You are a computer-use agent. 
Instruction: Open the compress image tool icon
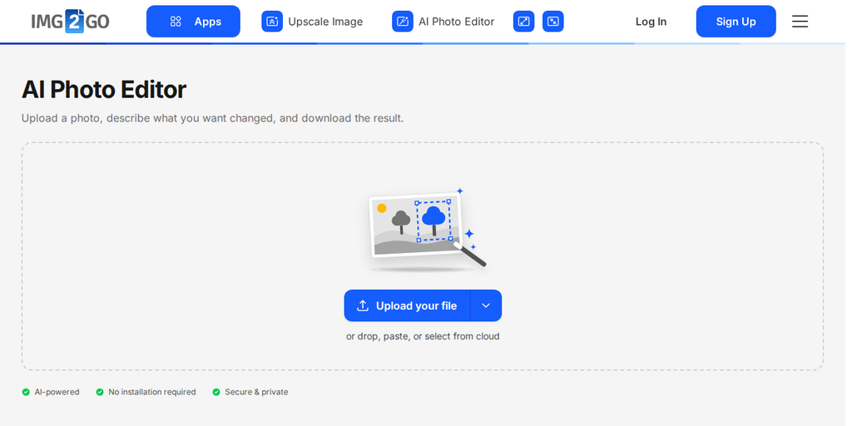(x=553, y=22)
